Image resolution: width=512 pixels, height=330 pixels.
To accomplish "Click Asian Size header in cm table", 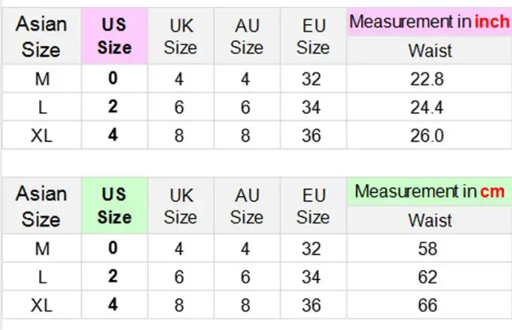I will click(41, 206).
